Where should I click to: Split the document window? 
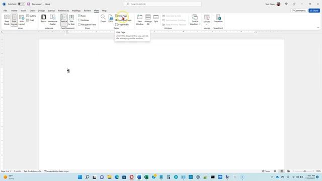(x=156, y=19)
